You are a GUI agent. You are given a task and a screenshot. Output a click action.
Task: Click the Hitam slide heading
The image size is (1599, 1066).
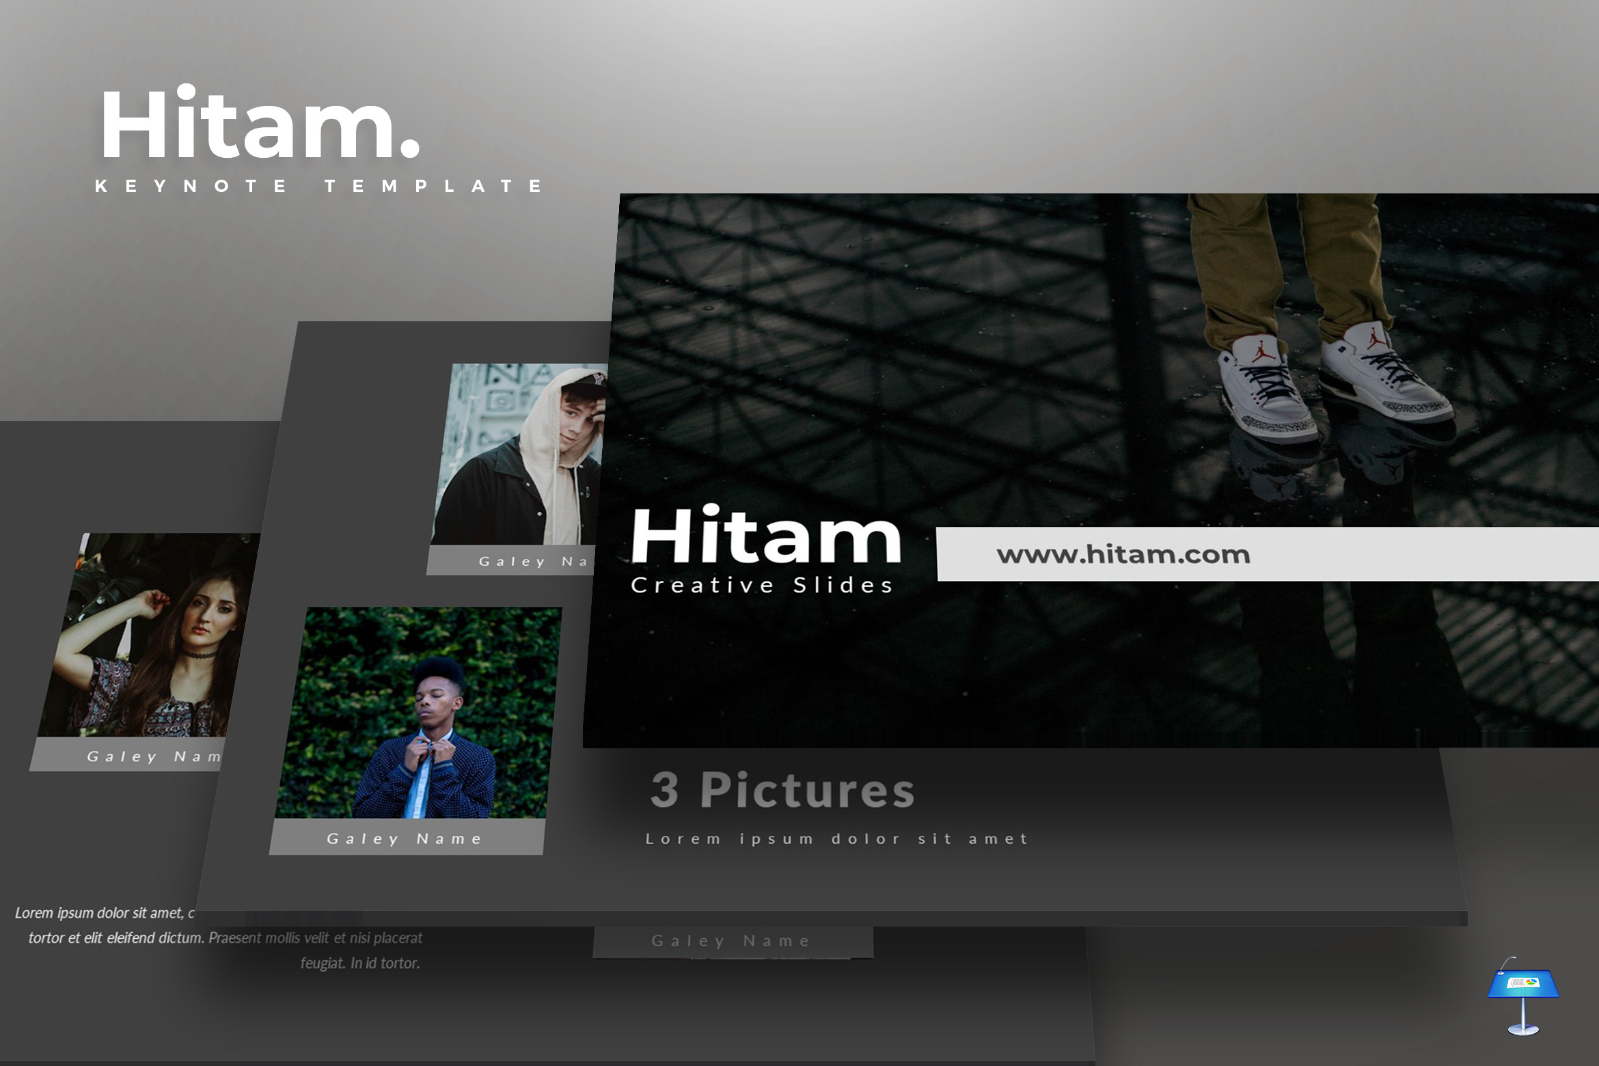tap(765, 536)
